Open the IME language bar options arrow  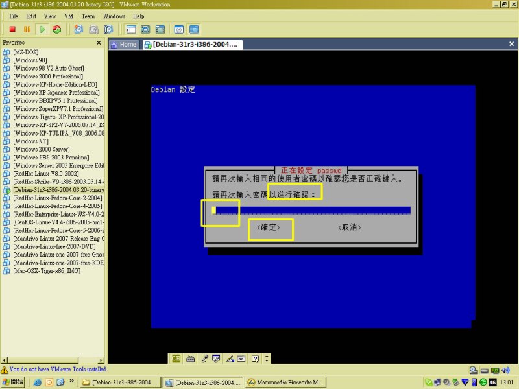[267, 359]
